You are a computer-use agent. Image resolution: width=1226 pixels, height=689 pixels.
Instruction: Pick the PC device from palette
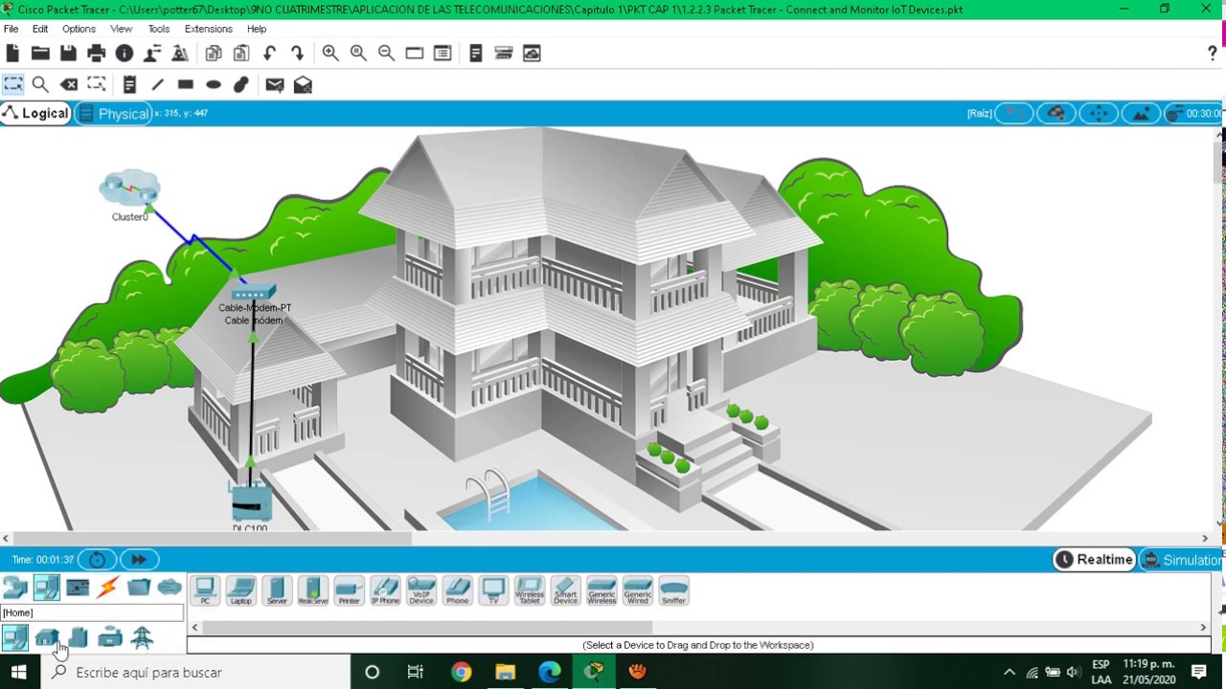205,590
